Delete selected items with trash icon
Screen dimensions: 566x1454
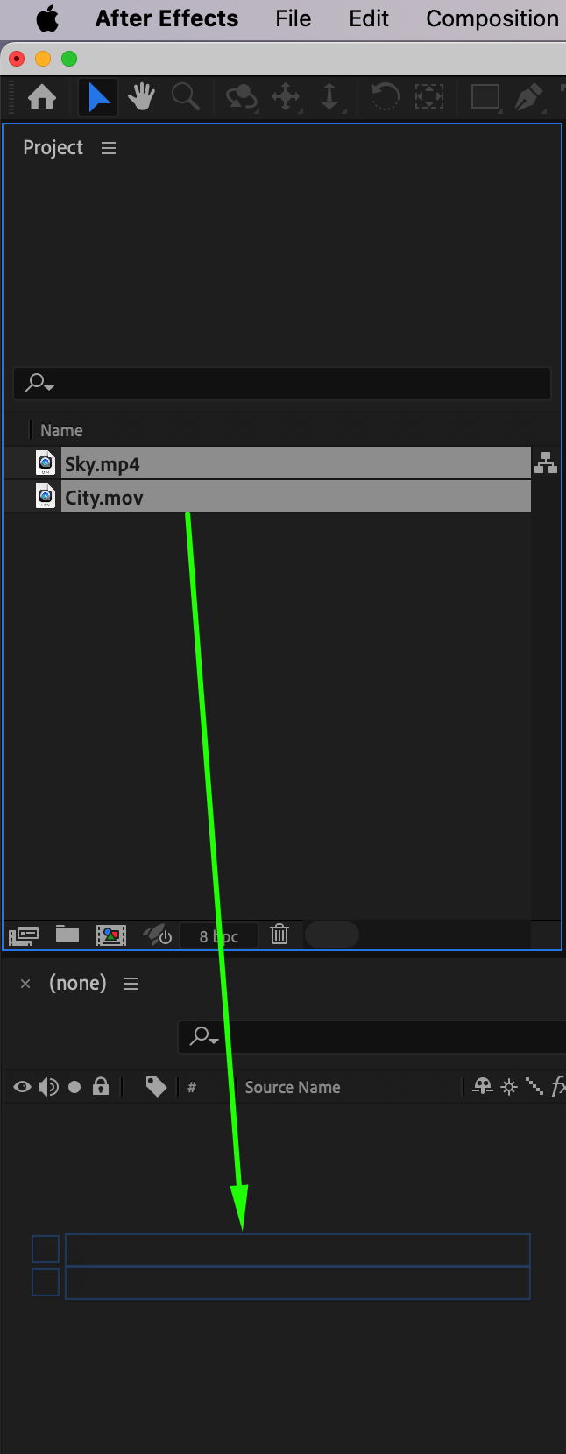point(279,935)
